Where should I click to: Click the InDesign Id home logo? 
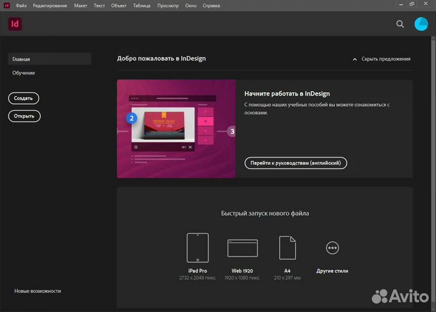click(15, 24)
